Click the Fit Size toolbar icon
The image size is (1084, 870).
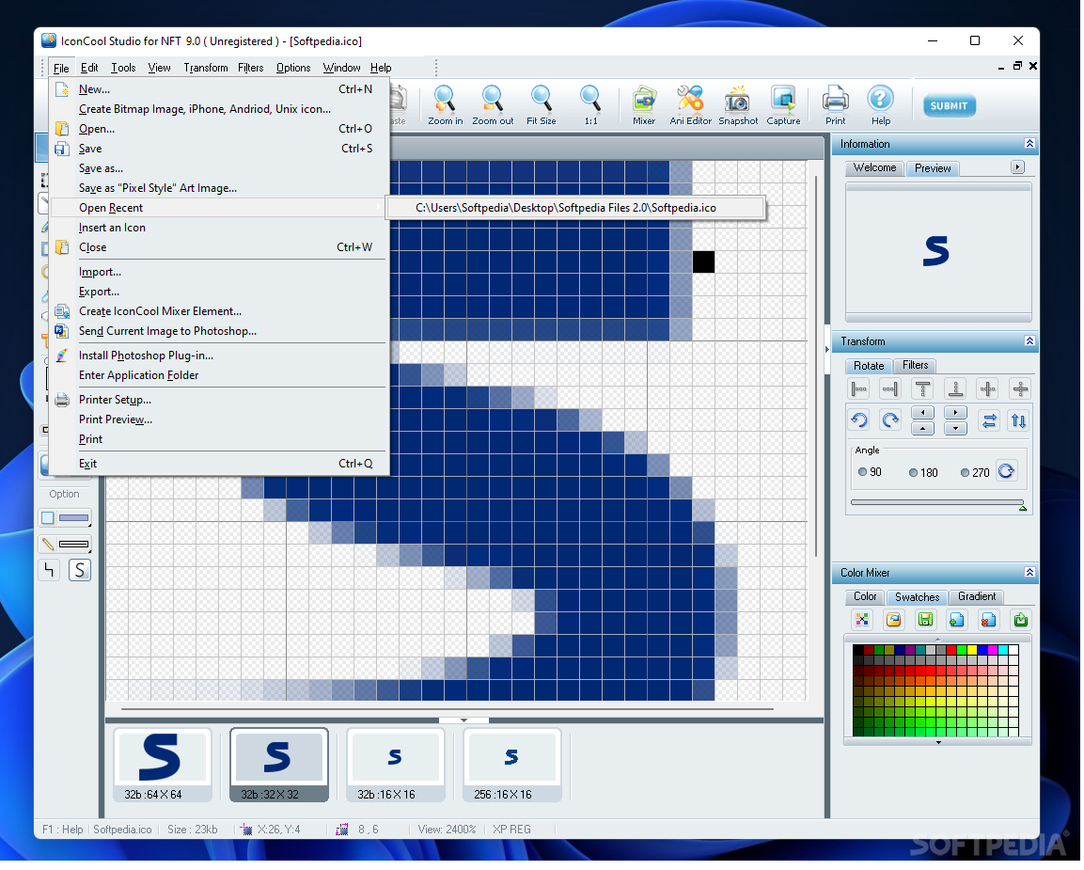pos(542,105)
